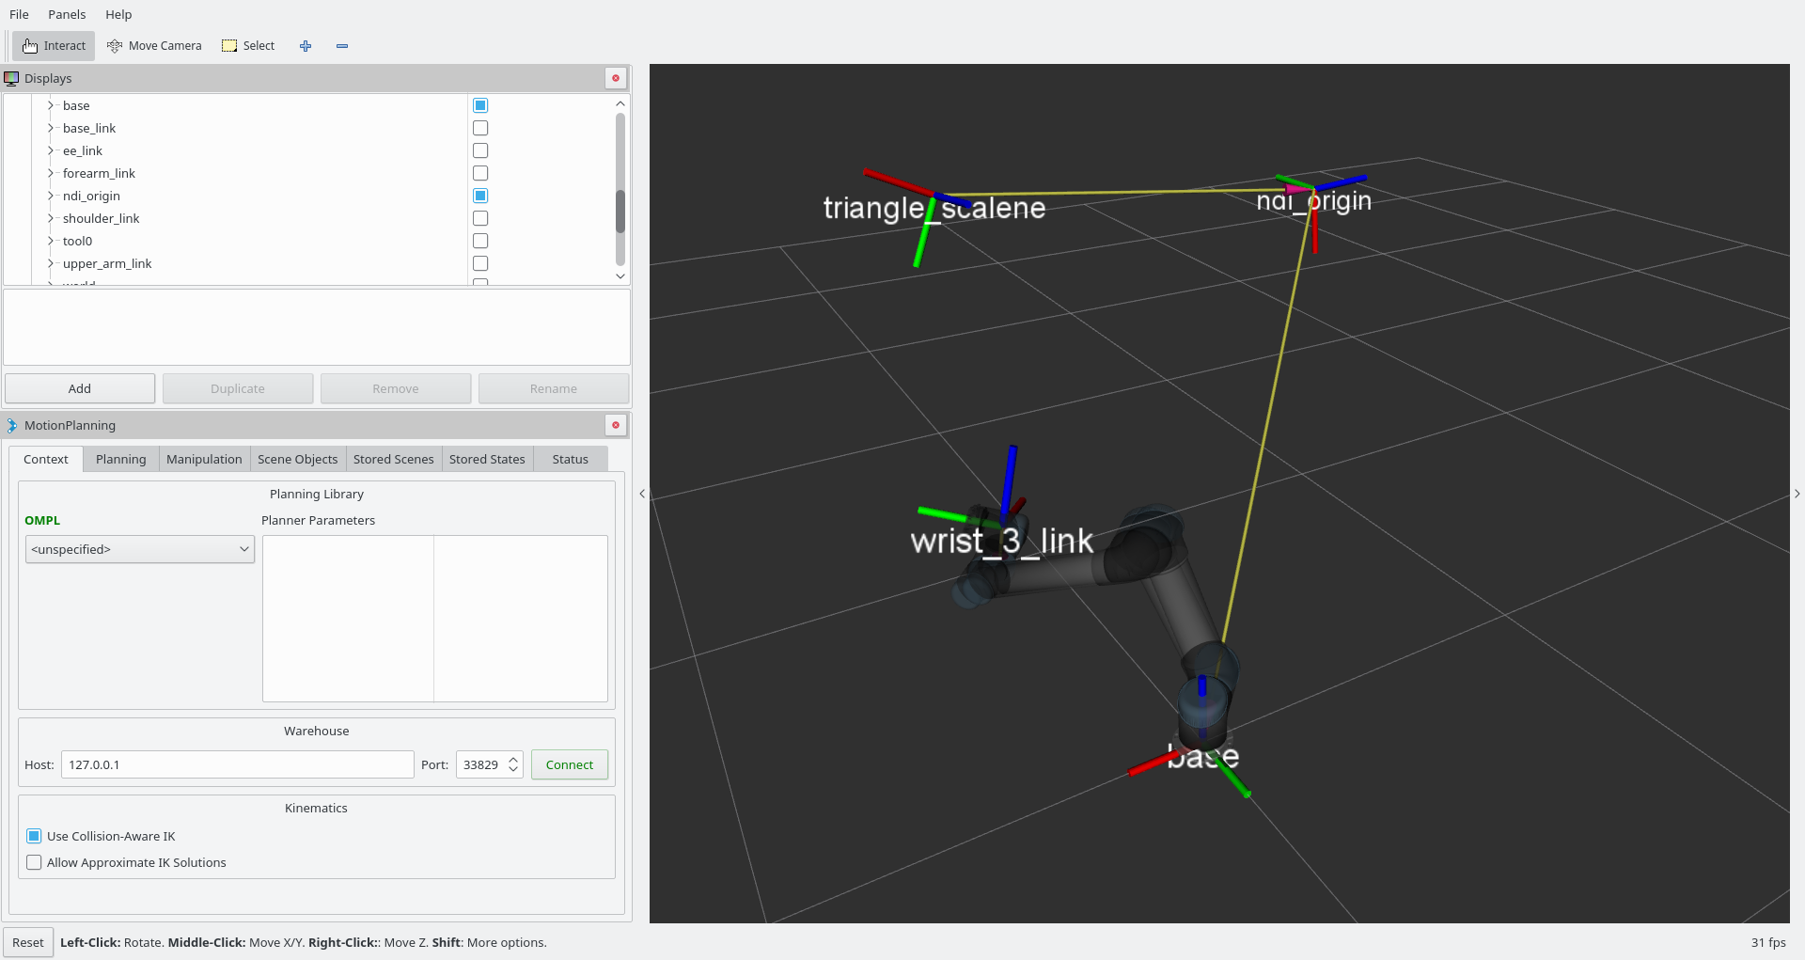
Task: Open the Help menu
Action: pyautogui.click(x=118, y=14)
